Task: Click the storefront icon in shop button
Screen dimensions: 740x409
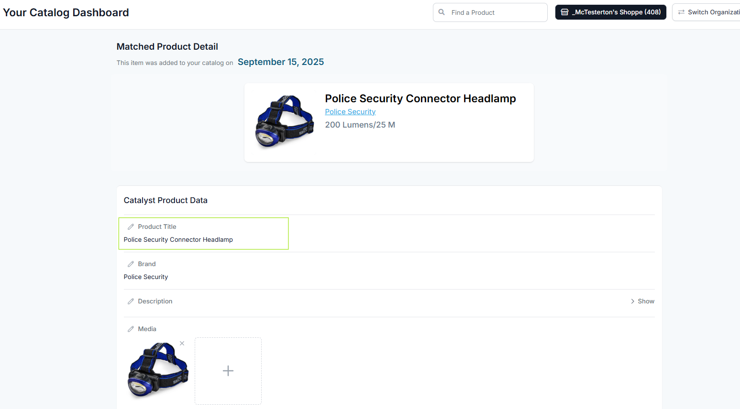Action: click(564, 12)
